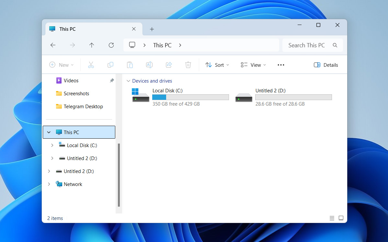Click the '28.6 GB free of 28.6 GB' text
The width and height of the screenshot is (388, 242).
pyautogui.click(x=280, y=104)
